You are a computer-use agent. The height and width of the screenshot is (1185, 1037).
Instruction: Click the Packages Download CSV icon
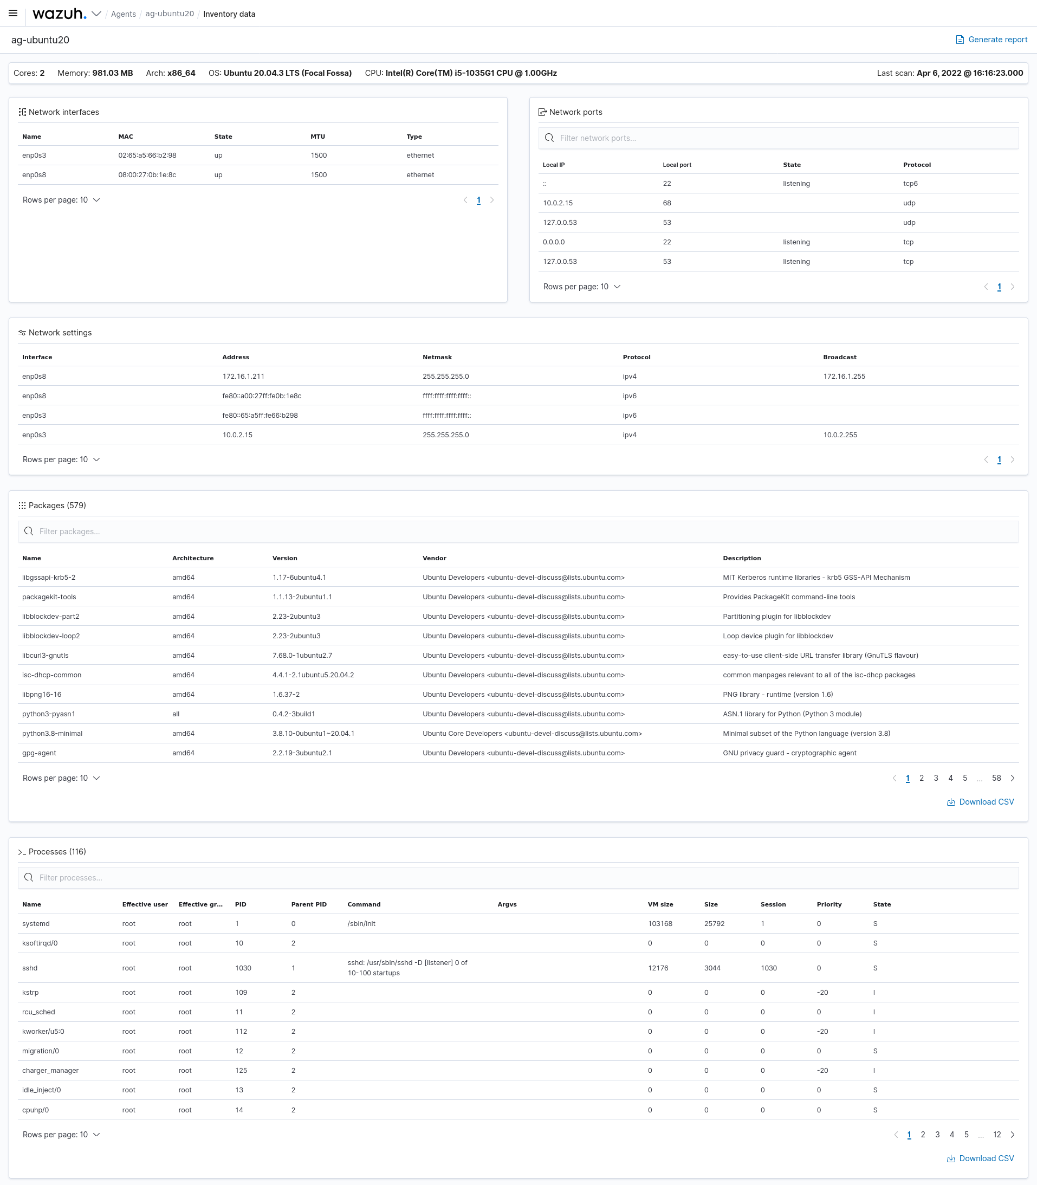pos(951,802)
